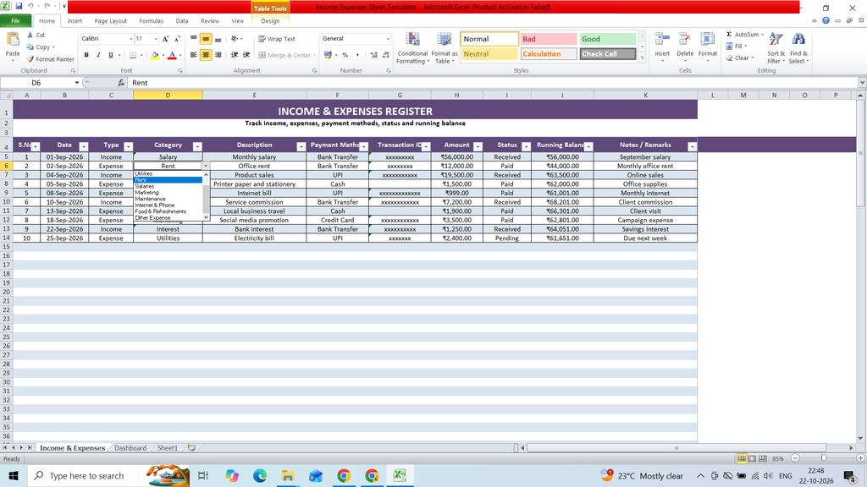Toggle Wrap Text
The width and height of the screenshot is (867, 487).
277,39
